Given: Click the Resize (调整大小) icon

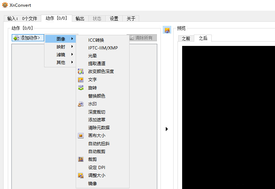Looking at the screenshot, I should (x=81, y=175).
